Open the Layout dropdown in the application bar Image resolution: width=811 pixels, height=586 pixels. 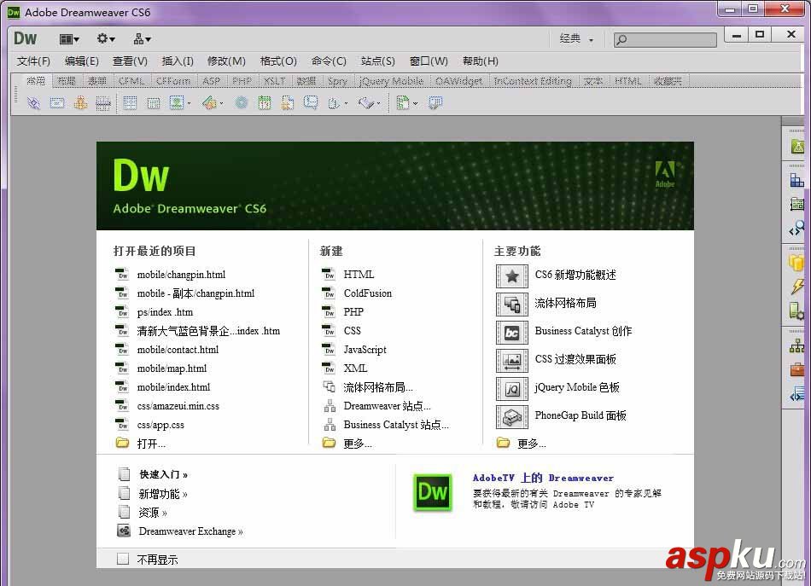[69, 39]
